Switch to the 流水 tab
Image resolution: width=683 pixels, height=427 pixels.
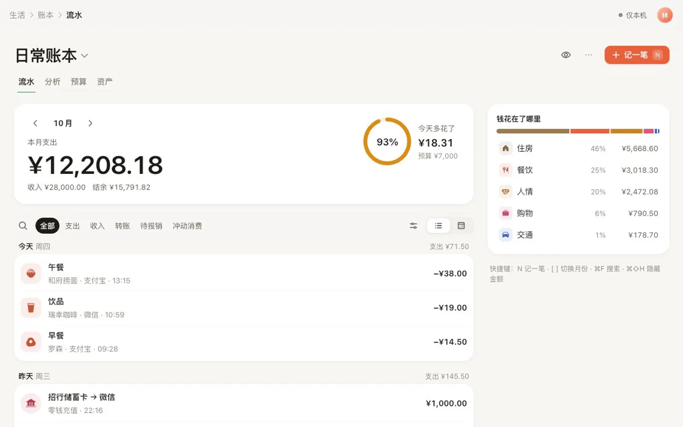point(26,82)
